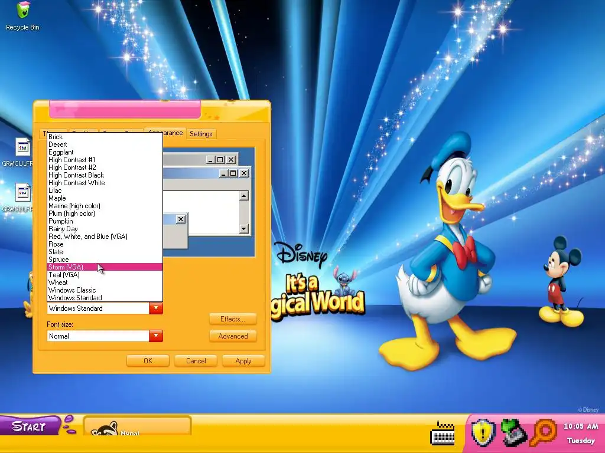Choose Desert color scheme
The width and height of the screenshot is (605, 453).
(x=105, y=145)
